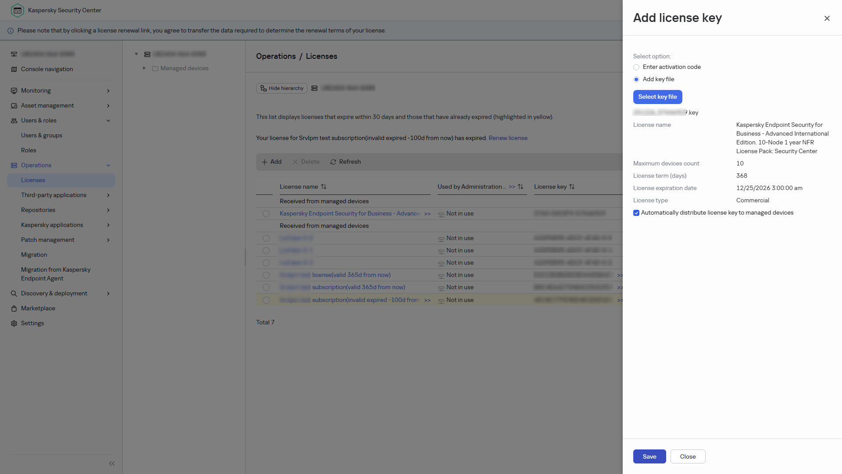Click the Discovery & deployment magnifier icon
The image size is (842, 474).
pos(14,294)
